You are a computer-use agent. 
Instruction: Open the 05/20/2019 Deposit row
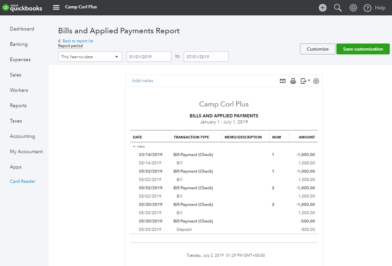click(x=224, y=229)
